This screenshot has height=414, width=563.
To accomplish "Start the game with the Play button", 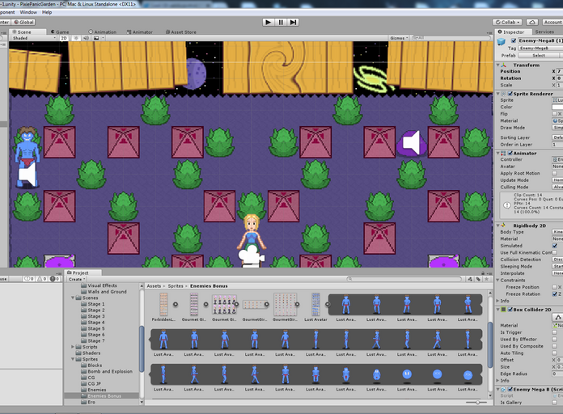I will 269,23.
